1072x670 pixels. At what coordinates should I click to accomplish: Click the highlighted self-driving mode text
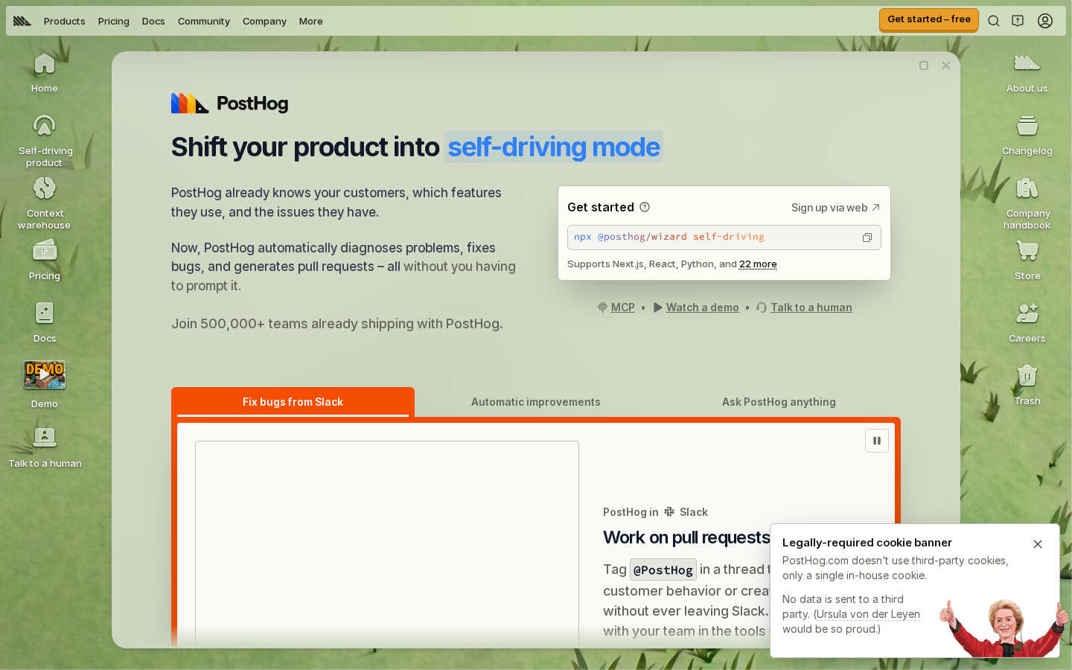pos(554,147)
